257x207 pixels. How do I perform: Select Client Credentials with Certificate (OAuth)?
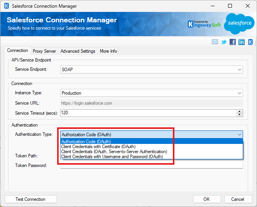click(152, 147)
